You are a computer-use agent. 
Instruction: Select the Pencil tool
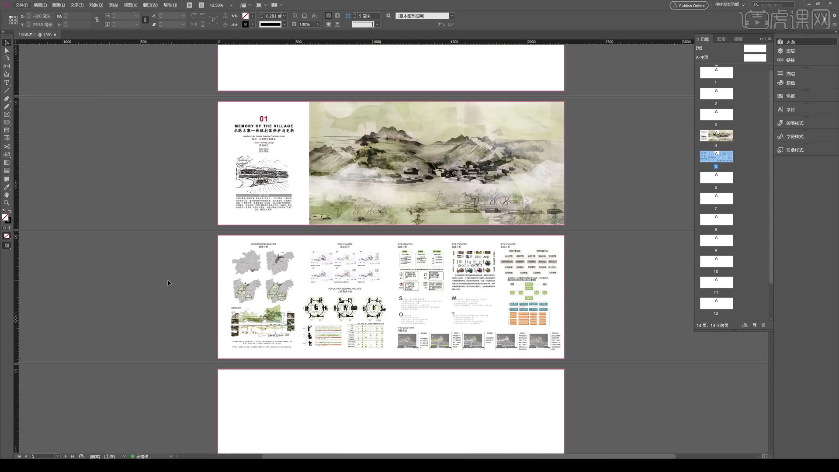pyautogui.click(x=7, y=107)
